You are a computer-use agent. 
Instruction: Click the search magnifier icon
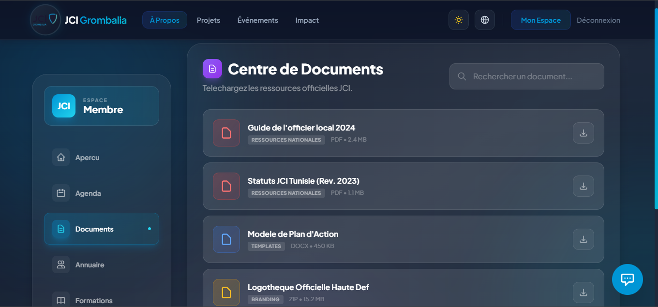pos(462,76)
